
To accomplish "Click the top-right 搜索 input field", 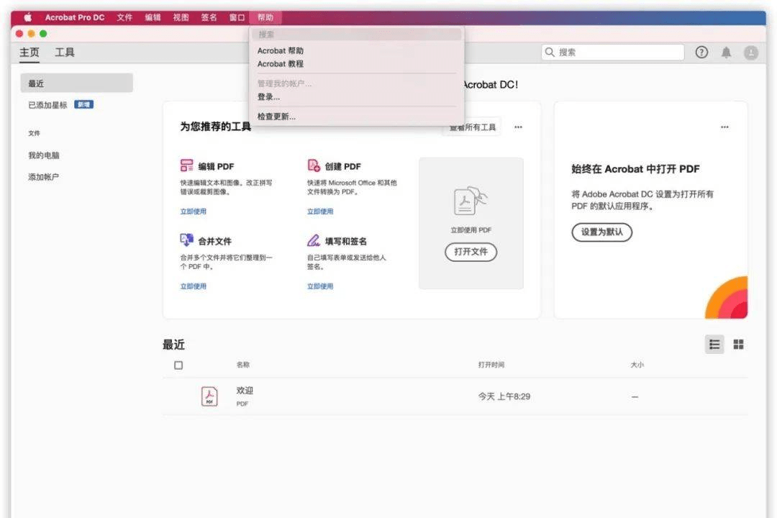I will (x=612, y=52).
